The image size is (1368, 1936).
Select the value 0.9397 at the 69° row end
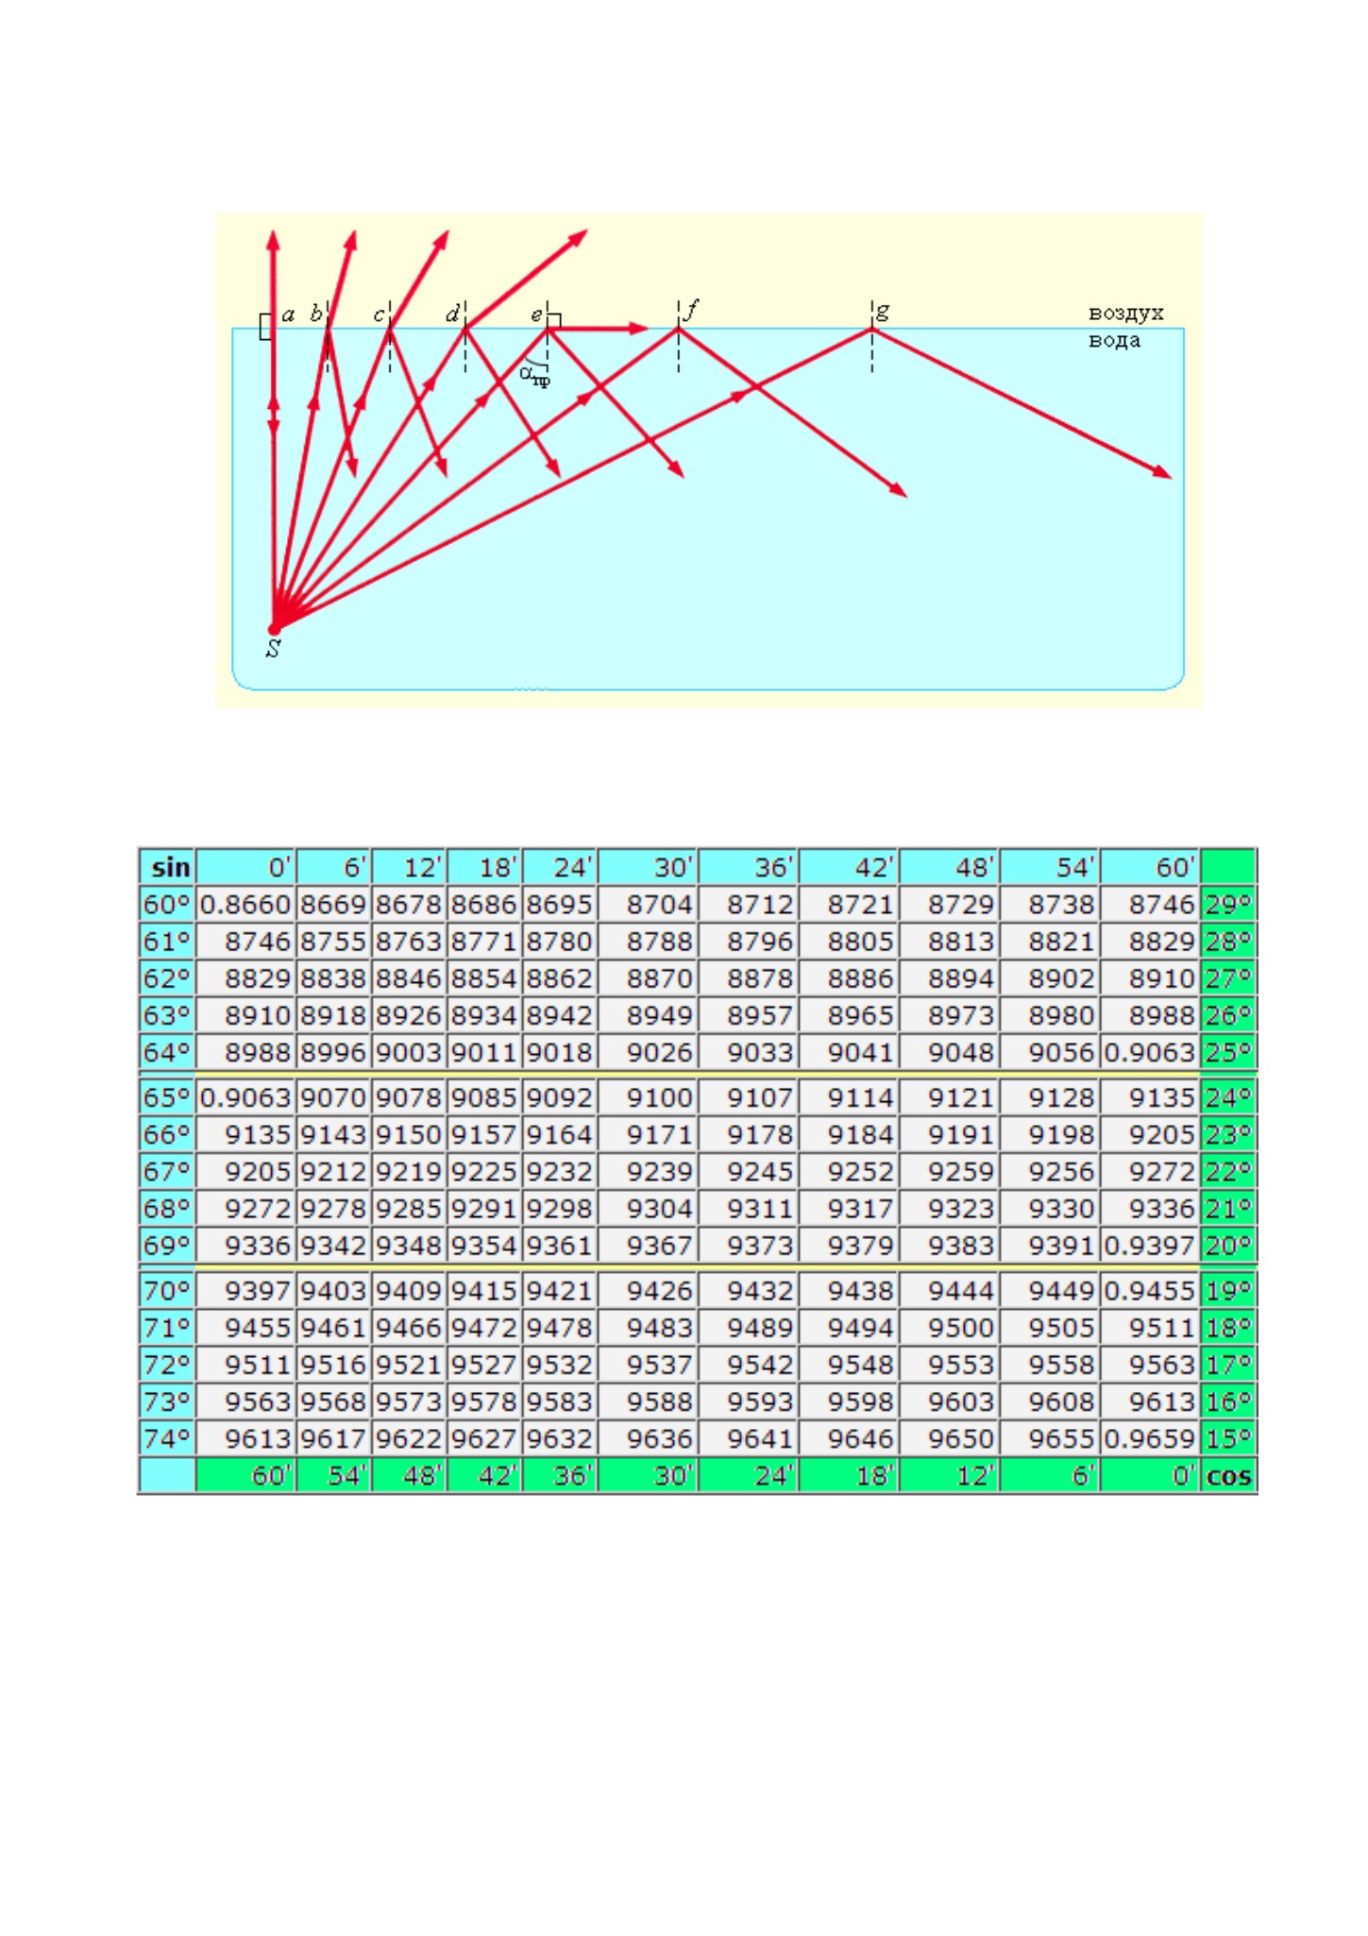tap(1150, 1245)
